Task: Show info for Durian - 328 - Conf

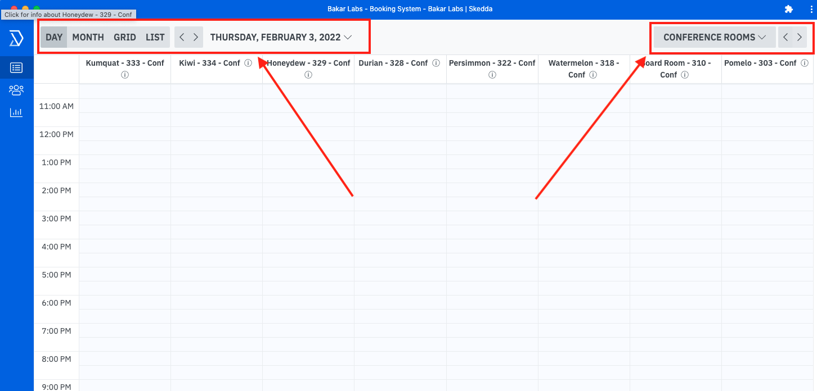Action: click(436, 63)
